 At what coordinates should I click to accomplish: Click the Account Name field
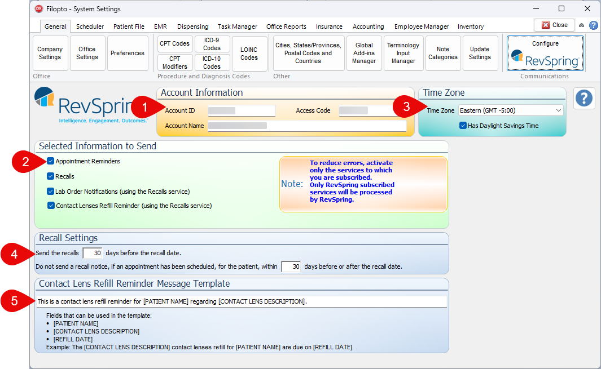point(307,126)
